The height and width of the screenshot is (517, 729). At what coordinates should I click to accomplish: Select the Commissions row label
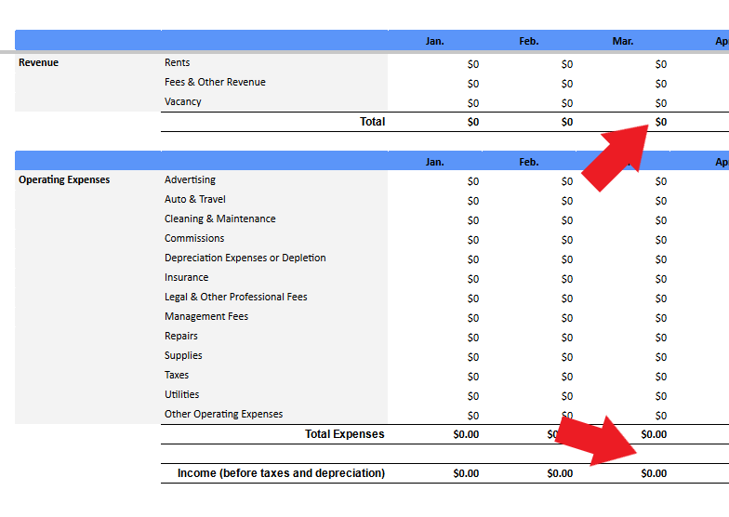[x=194, y=238]
